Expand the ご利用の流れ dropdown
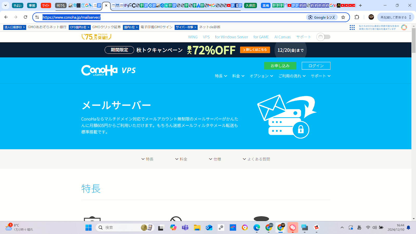 (292, 76)
